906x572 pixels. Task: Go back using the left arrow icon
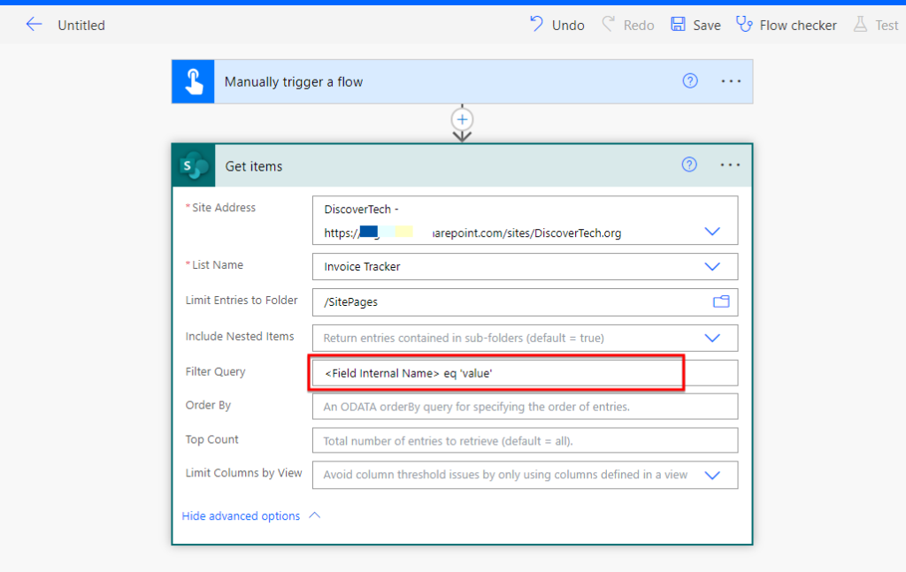(34, 24)
